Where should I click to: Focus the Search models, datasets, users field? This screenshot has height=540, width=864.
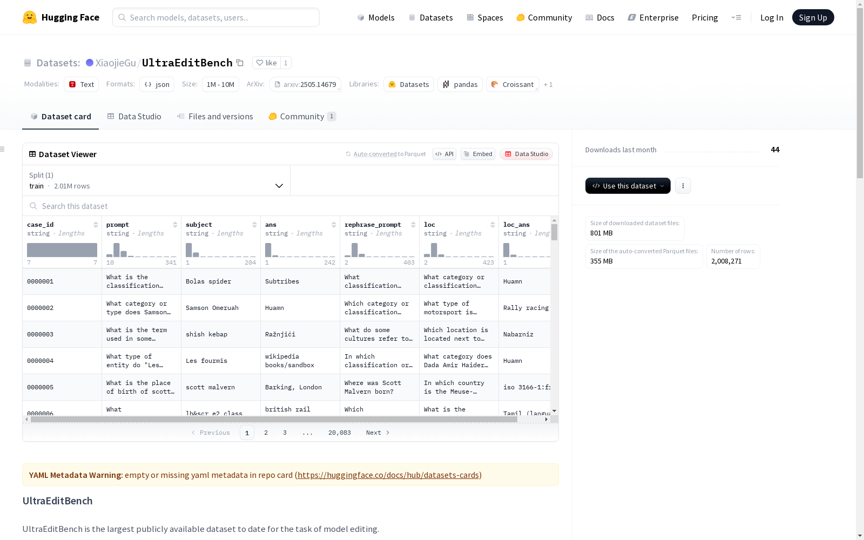pos(216,17)
